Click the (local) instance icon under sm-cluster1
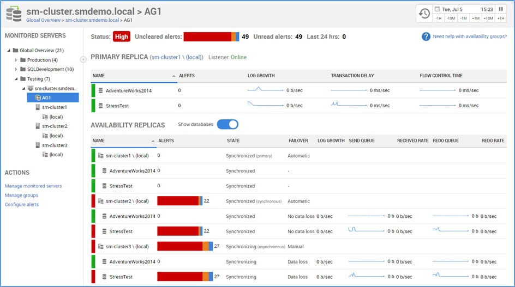 tap(45, 117)
